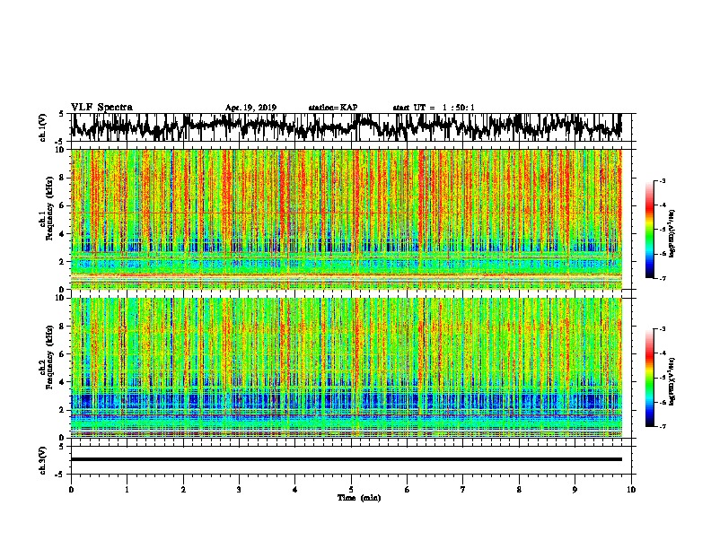
Task: Click the '-3' label on ch.2 colorbar
Action: coord(662,329)
